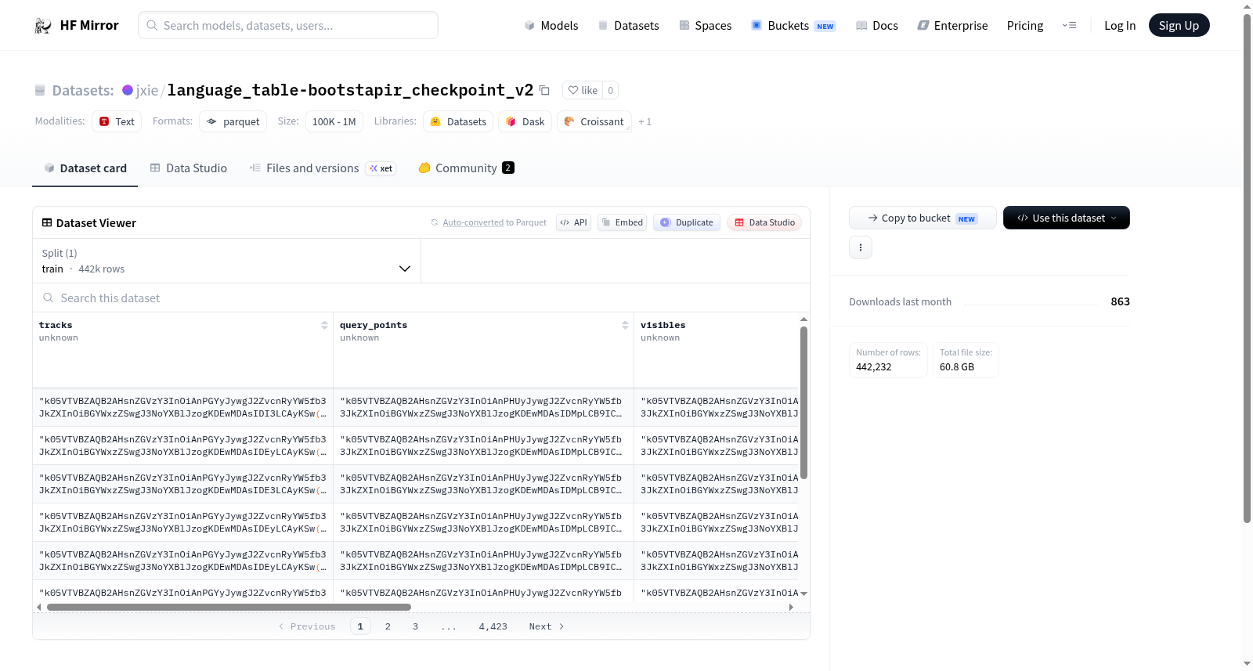Open Datasets in the top navigation
This screenshot has width=1253, height=671.
[x=628, y=25]
